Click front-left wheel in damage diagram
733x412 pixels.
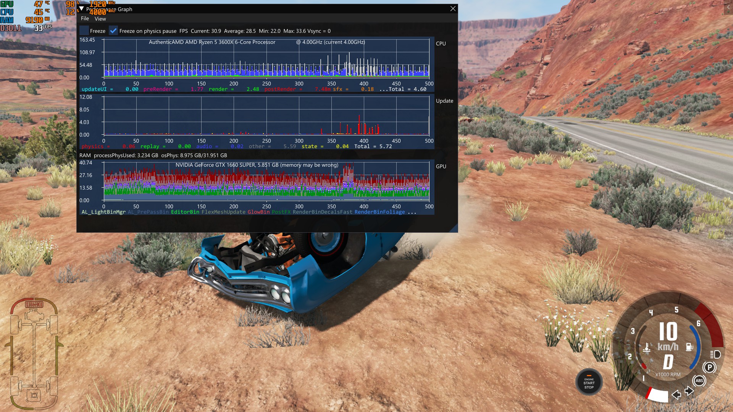pyautogui.click(x=15, y=325)
